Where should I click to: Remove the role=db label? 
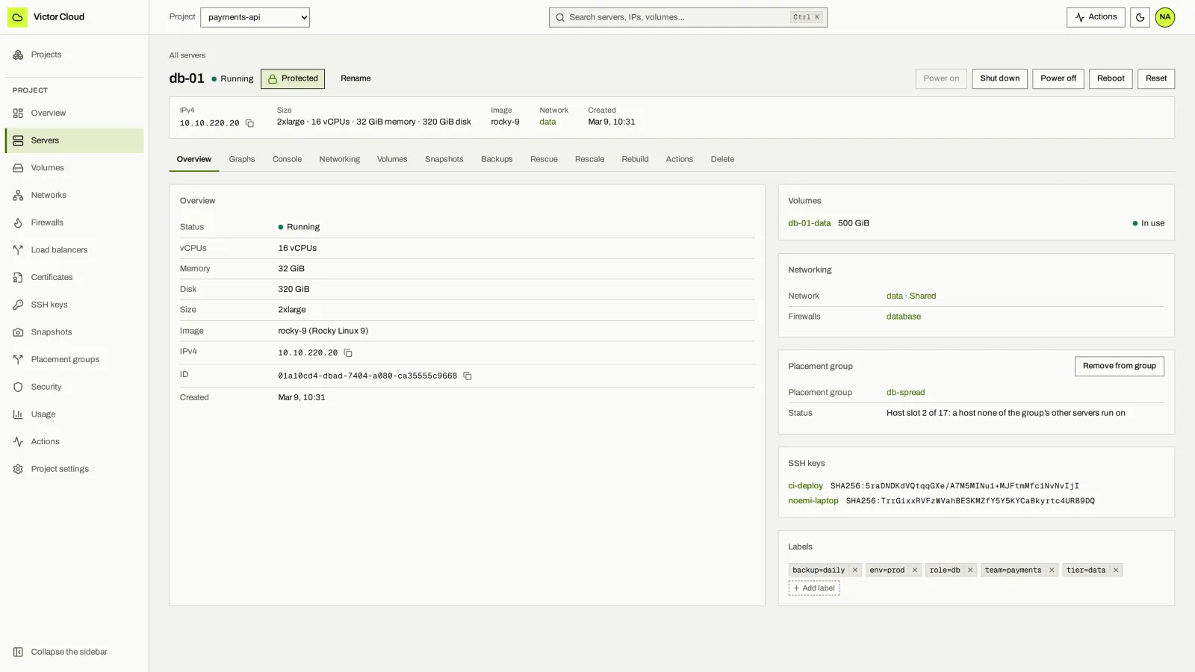[970, 570]
